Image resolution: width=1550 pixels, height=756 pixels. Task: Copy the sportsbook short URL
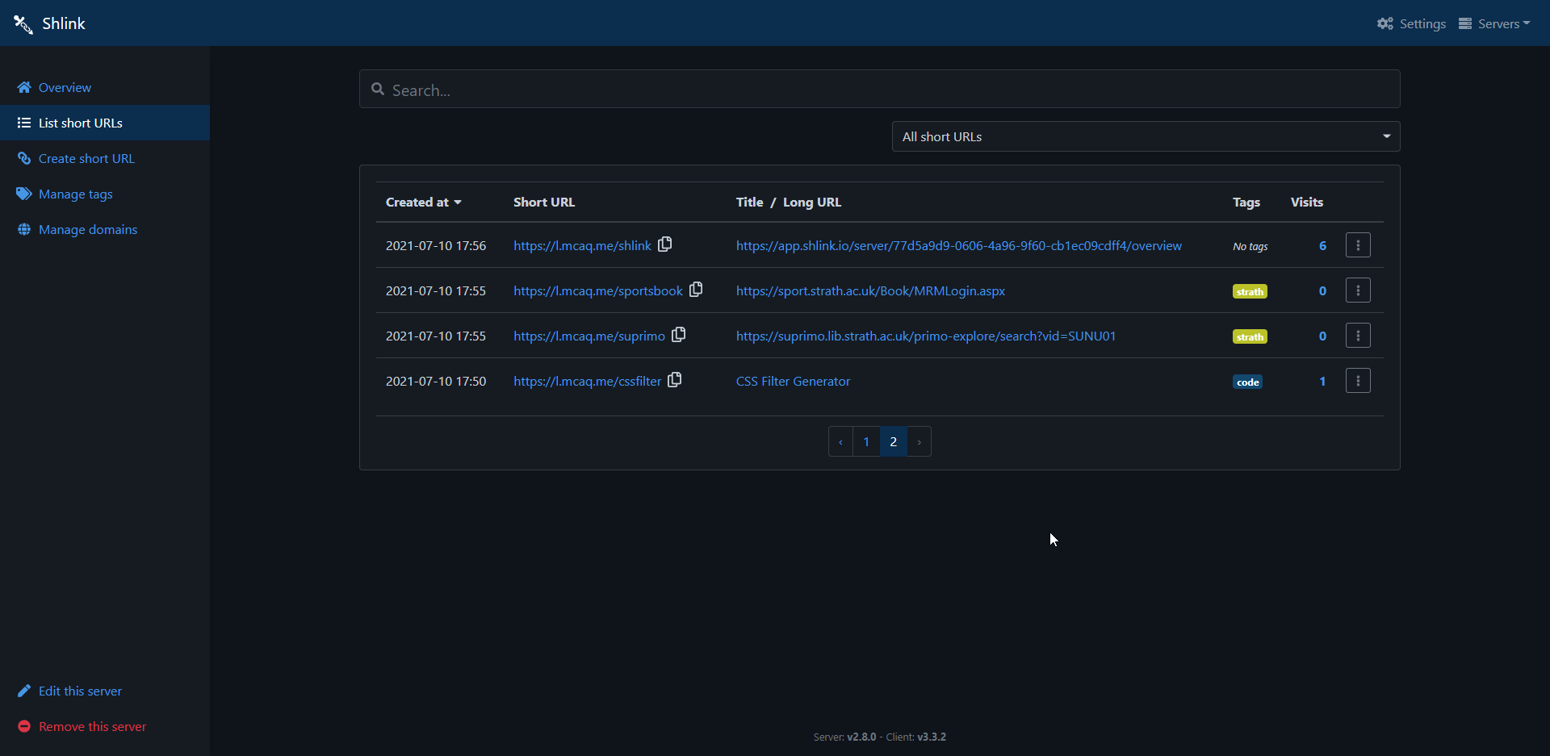click(x=696, y=290)
